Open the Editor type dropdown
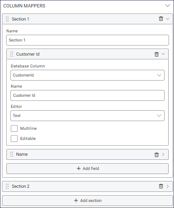The width and height of the screenshot is (174, 208). [87, 116]
